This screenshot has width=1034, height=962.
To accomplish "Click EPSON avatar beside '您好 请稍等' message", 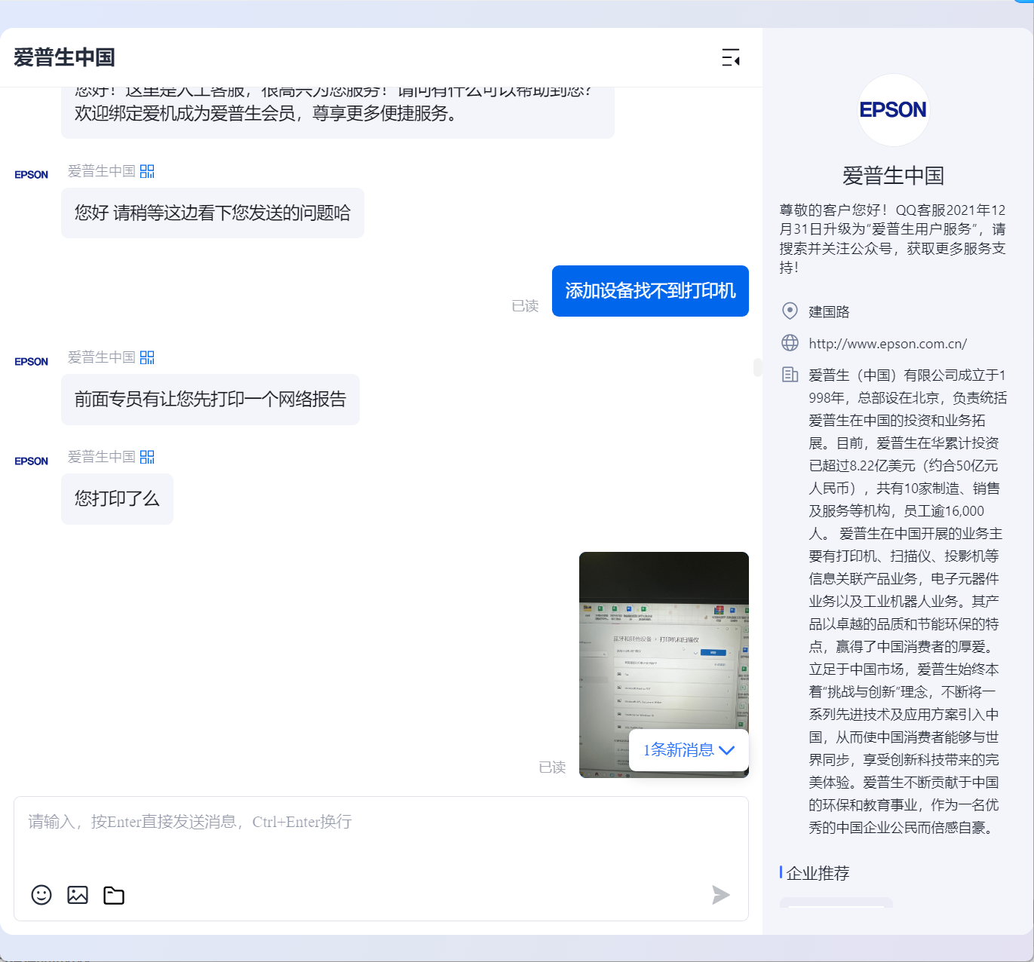I will [x=32, y=174].
